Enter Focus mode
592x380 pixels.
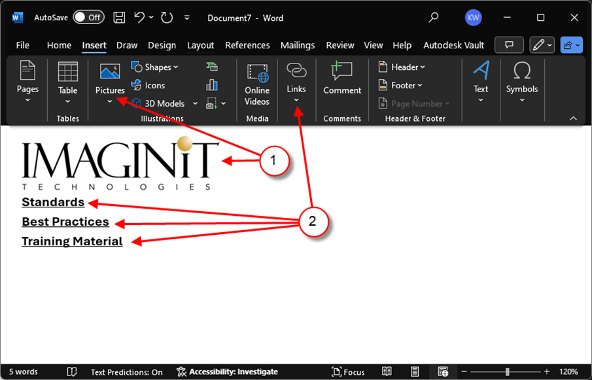click(348, 371)
